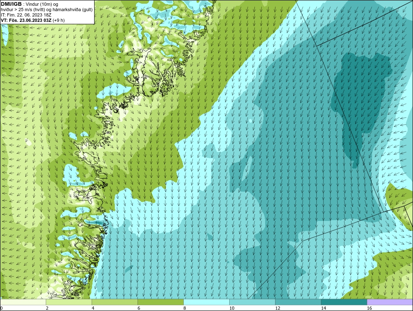Click the legend scale label '16'
This screenshot has height=311, width=413.
pos(369,309)
